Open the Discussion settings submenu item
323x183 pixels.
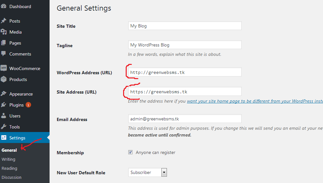click(12, 177)
